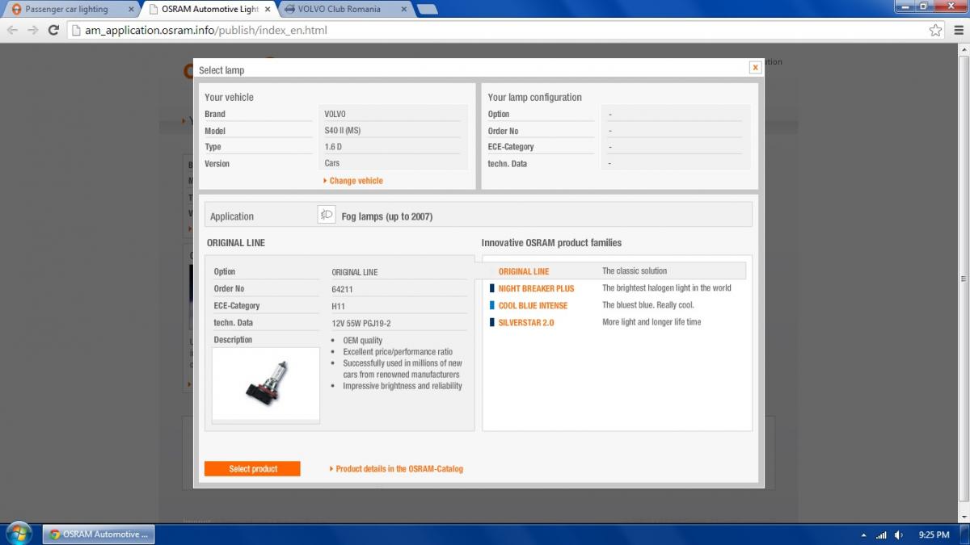Screen dimensions: 970x545
Task: Click the ECE-Category value H11
Action: 338,306
